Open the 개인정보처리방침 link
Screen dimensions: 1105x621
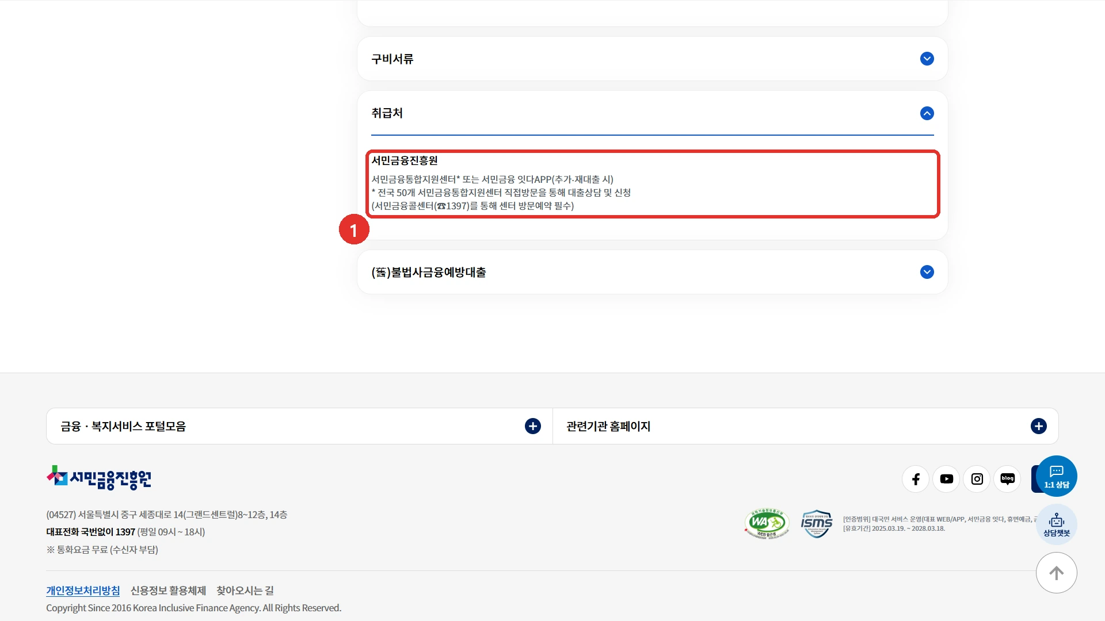[83, 591]
